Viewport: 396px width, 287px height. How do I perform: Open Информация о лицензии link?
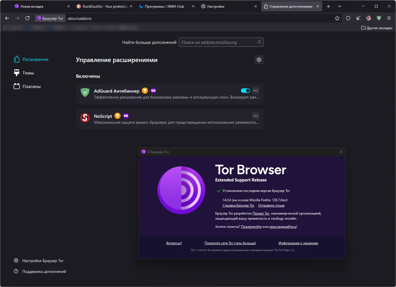tap(298, 243)
